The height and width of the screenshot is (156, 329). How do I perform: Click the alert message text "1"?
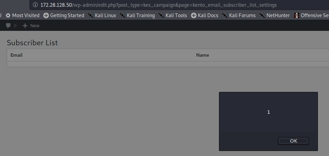pos(268,112)
